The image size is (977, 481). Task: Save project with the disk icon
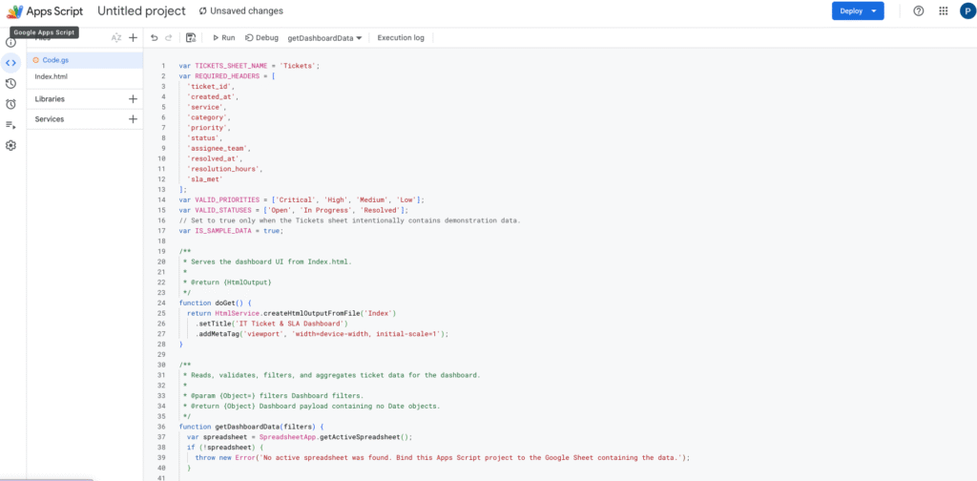[x=191, y=38]
